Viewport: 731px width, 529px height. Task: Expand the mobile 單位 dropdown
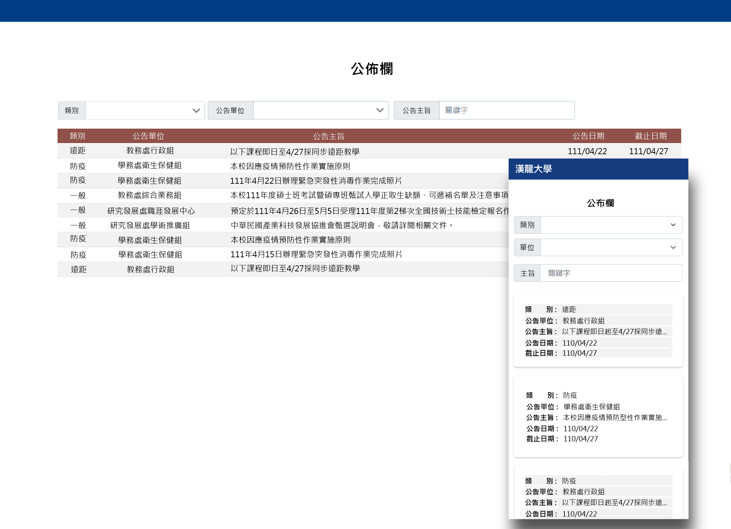[611, 248]
